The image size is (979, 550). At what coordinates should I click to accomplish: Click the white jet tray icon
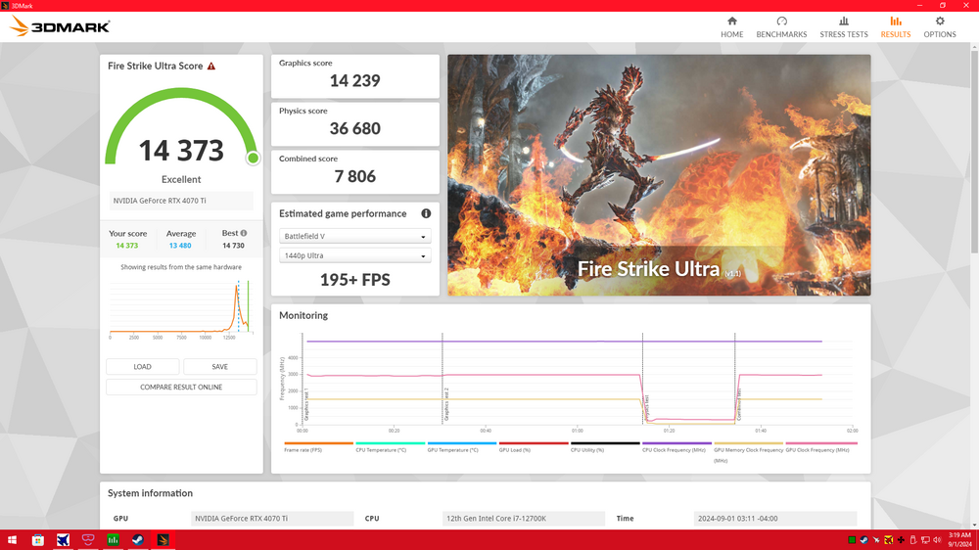click(876, 540)
